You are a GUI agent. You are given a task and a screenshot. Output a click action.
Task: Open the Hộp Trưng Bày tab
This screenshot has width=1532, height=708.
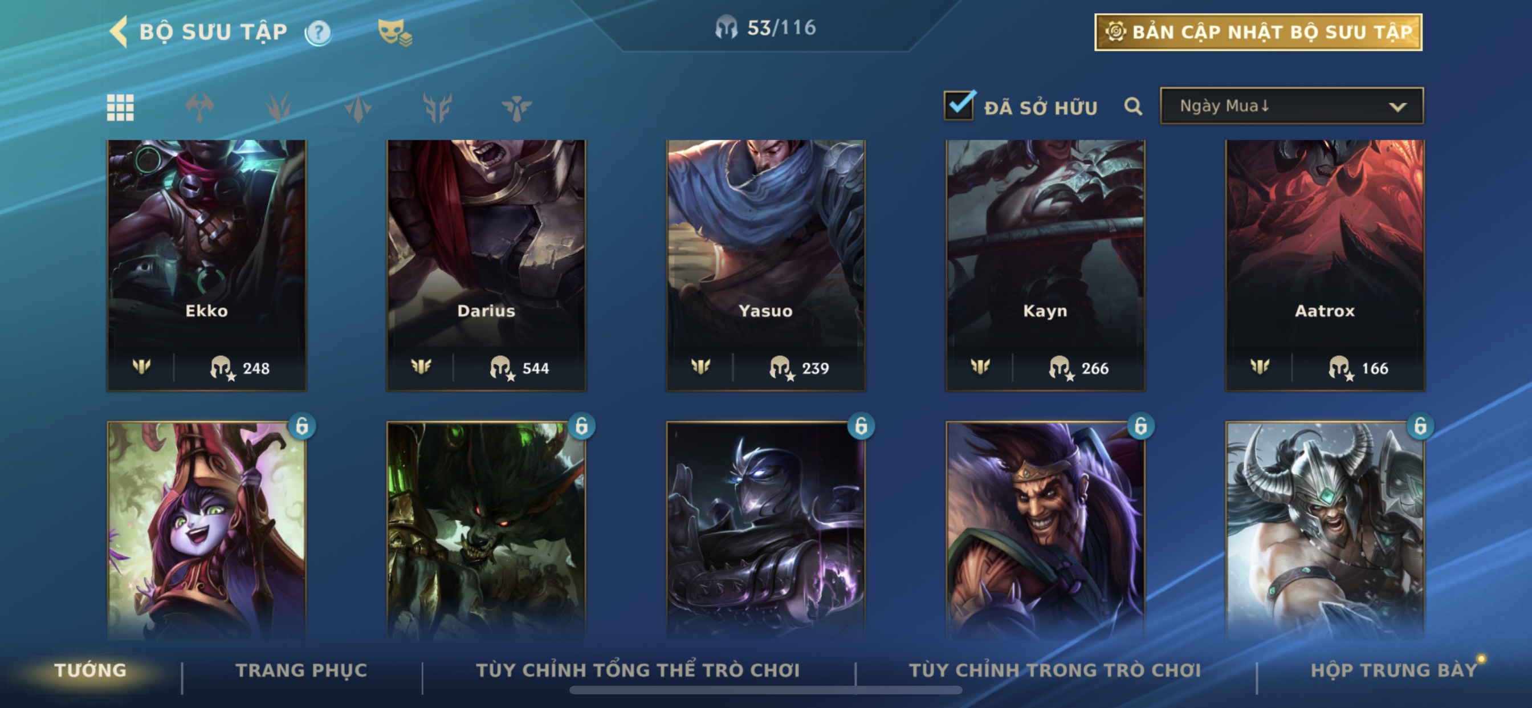tap(1394, 670)
